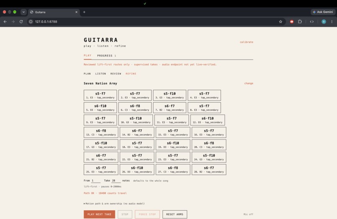337x219 pixels.
Task: Click the Path OK counts travel status
Action: 105,193
